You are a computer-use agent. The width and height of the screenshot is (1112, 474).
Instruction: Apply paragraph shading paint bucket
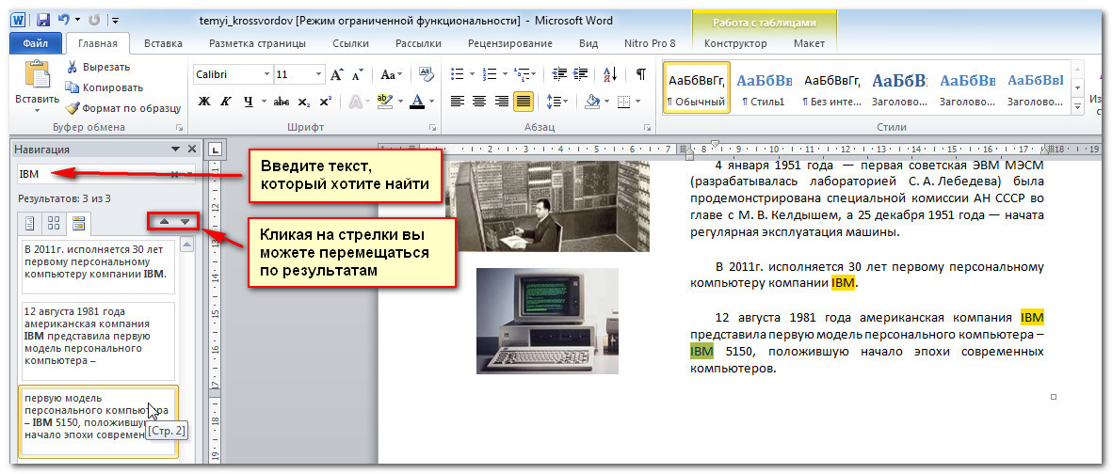(592, 102)
